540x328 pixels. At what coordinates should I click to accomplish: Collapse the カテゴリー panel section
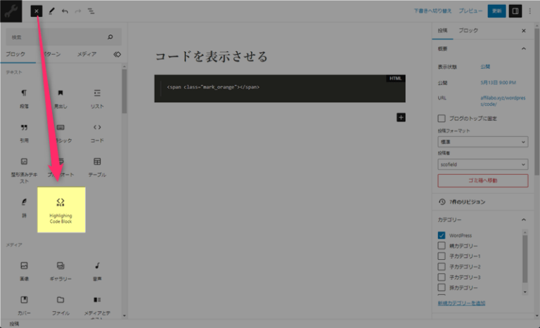click(x=522, y=220)
